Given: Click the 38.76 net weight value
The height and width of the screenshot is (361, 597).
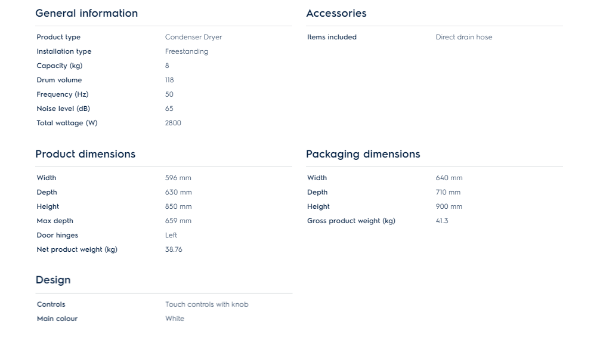Looking at the screenshot, I should click(x=174, y=249).
